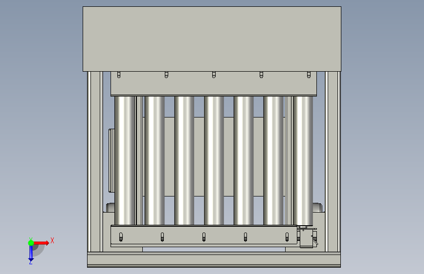Select the lower bracket plate with five slots
This screenshot has height=274, width=424.
point(204,235)
